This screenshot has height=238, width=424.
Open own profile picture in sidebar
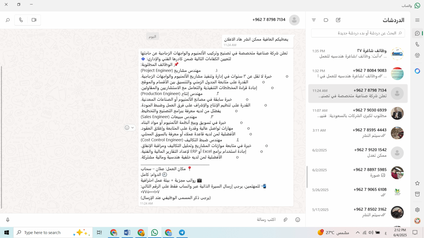417,221
